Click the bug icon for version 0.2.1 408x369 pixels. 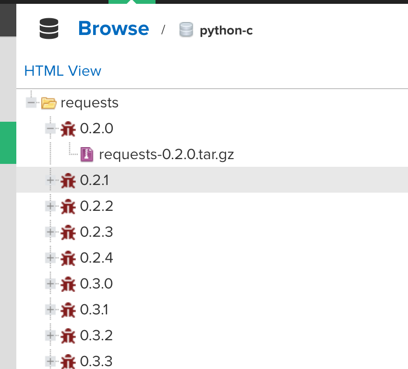[68, 180]
